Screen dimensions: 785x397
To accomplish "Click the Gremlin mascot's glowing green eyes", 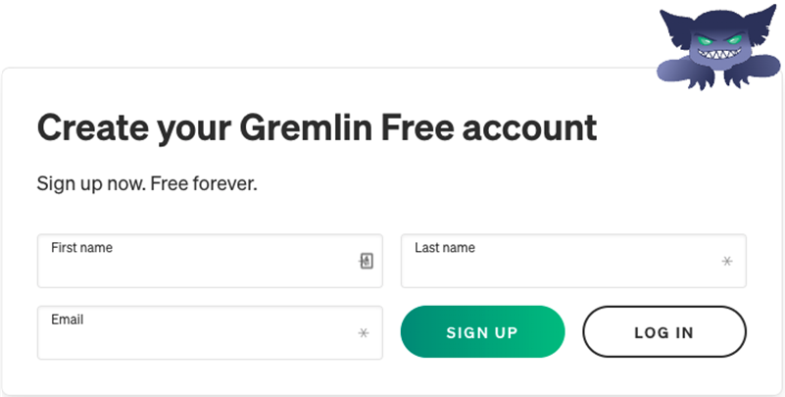I will click(x=719, y=39).
